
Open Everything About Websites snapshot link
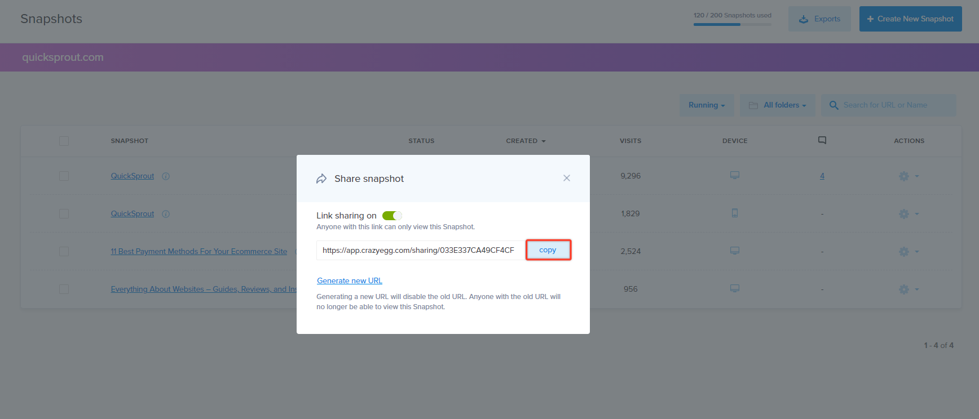coord(204,289)
